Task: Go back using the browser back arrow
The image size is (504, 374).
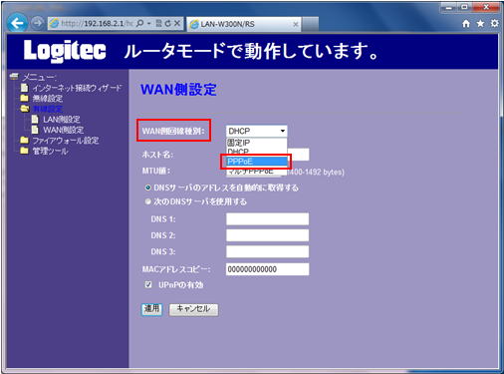Action: (17, 23)
